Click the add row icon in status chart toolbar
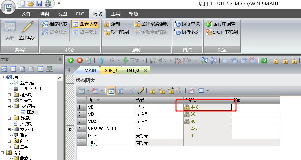This screenshot has height=160, width=301. point(82,91)
